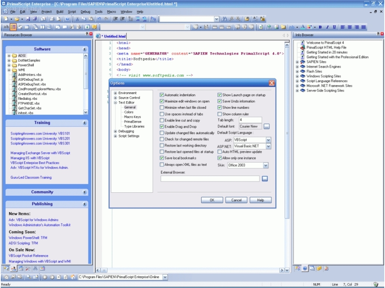Click the browser Back arrow icon

click(x=45, y=277)
